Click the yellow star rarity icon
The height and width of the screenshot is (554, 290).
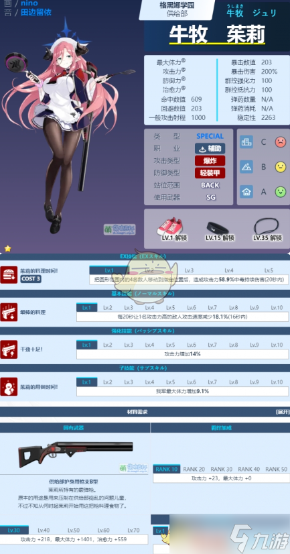pyautogui.click(x=7, y=248)
